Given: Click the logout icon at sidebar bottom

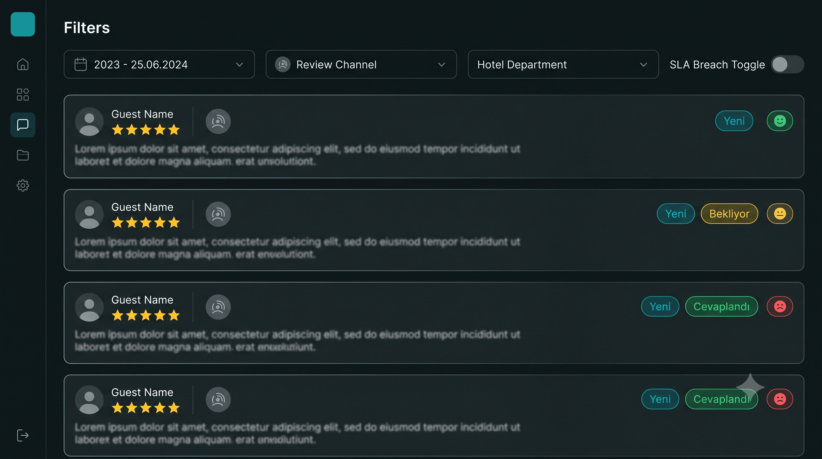Looking at the screenshot, I should tap(23, 435).
